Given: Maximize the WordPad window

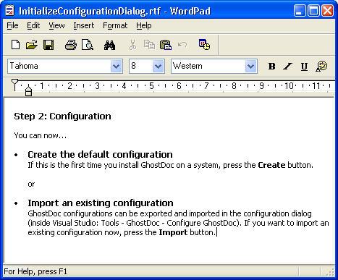Looking at the screenshot, I should click(x=313, y=11).
